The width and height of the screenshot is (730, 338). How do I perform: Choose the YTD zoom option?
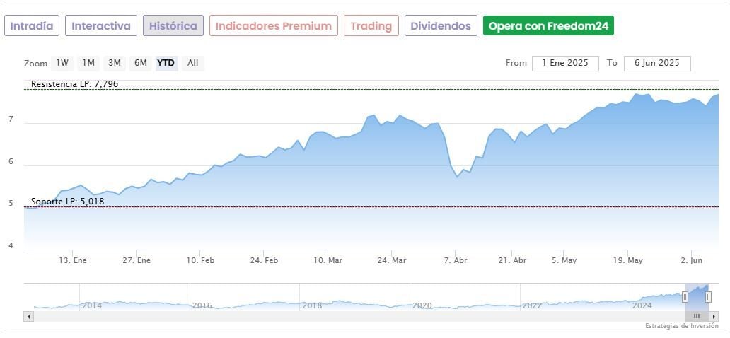click(x=166, y=63)
